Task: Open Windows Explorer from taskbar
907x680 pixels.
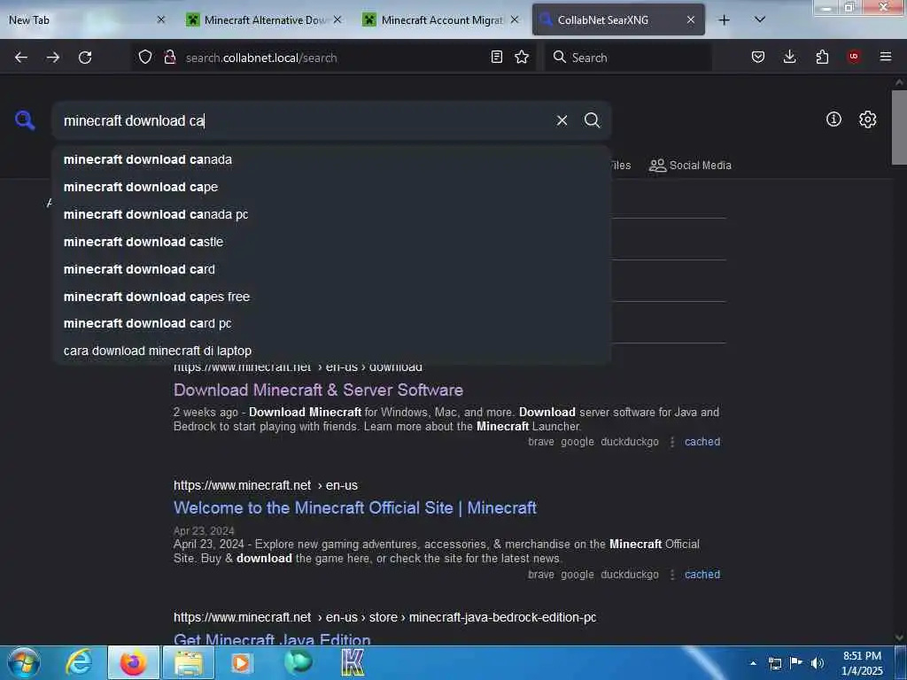Action: click(x=189, y=662)
